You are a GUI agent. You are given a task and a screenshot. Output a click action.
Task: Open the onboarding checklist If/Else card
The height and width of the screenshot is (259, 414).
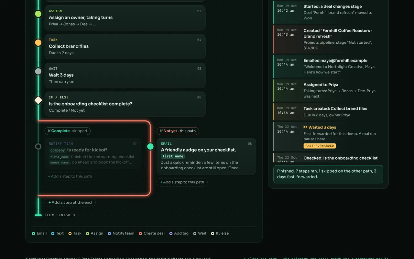point(125,104)
